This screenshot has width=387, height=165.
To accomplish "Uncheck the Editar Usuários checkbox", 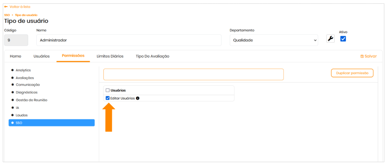I will pyautogui.click(x=108, y=98).
